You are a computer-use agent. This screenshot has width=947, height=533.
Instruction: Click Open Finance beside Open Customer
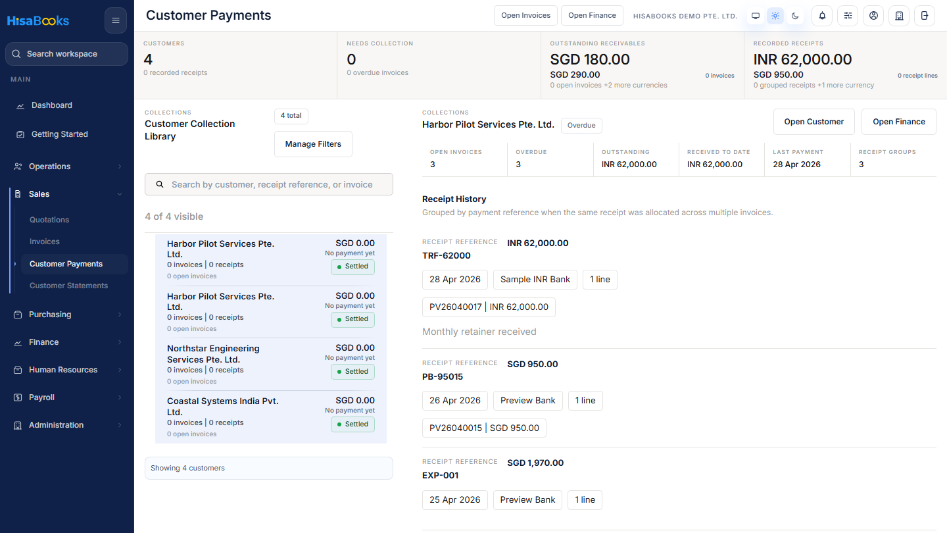(899, 122)
